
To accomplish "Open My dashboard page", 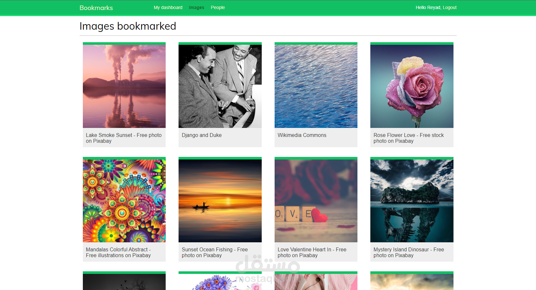I will (x=168, y=7).
